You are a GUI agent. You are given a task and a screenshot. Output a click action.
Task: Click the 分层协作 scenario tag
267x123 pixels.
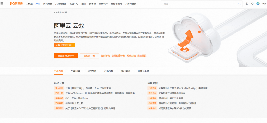(152, 88)
